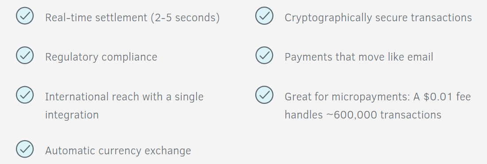Click the checkmark next to Regulatory compliance

click(x=25, y=55)
